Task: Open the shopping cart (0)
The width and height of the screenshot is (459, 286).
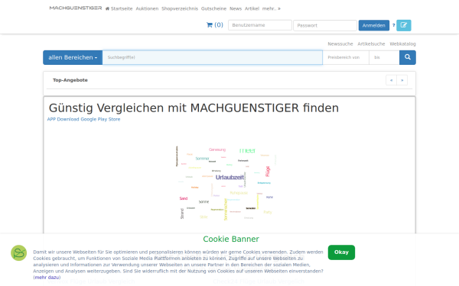Action: point(214,25)
